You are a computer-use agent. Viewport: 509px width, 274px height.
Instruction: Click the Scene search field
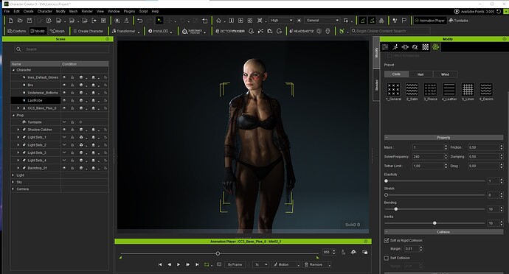62,49
